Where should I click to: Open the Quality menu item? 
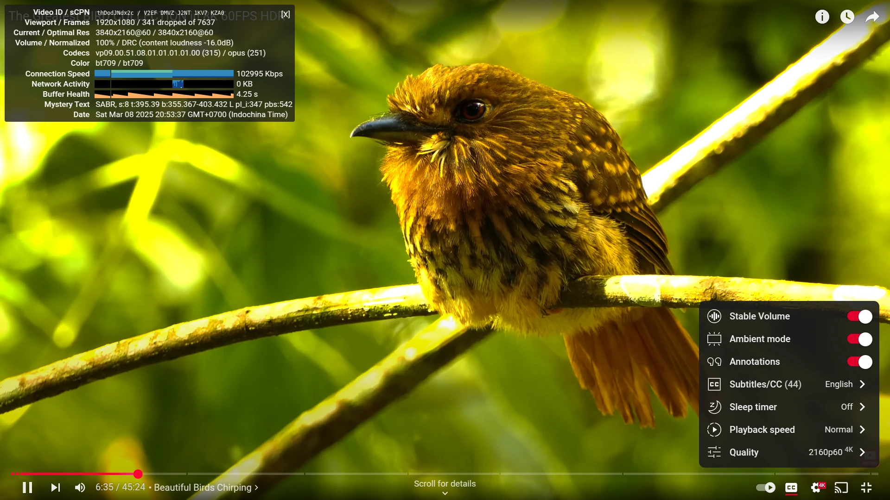coord(789,452)
